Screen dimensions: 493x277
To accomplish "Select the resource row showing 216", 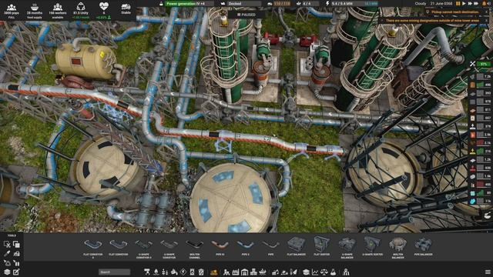I will [481, 152].
